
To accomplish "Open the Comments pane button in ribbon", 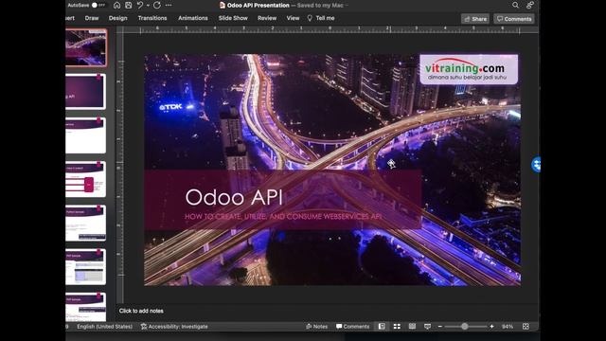I will coord(514,19).
